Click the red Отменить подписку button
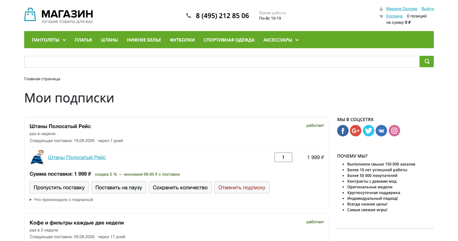This screenshot has width=458, height=241. coord(242,187)
